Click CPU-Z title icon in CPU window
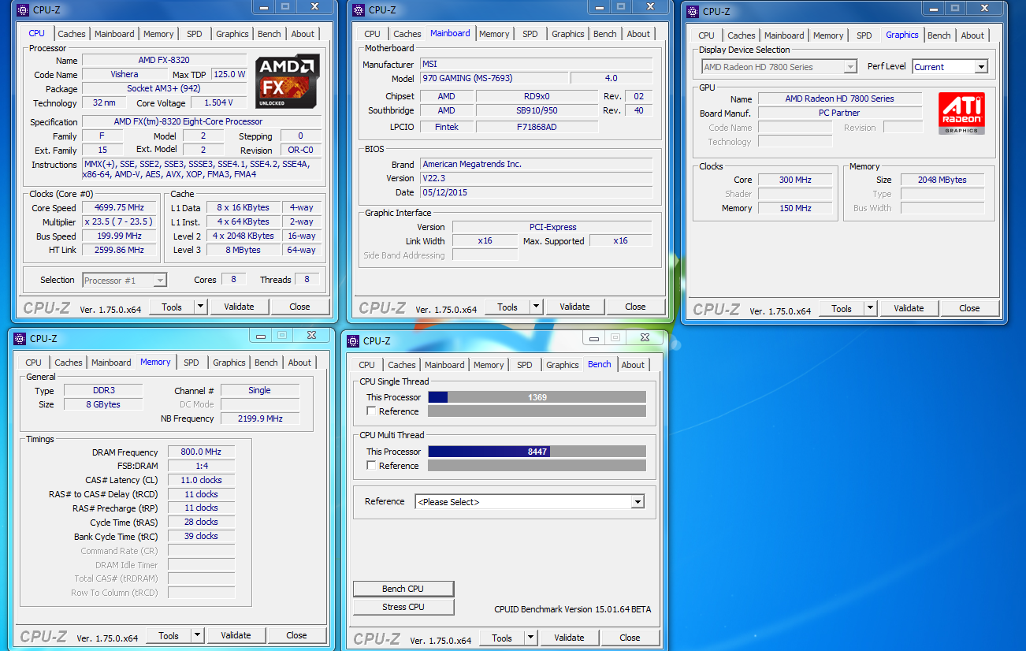 (24, 10)
